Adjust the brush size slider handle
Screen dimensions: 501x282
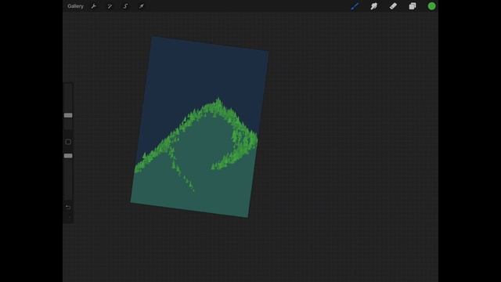tap(68, 115)
